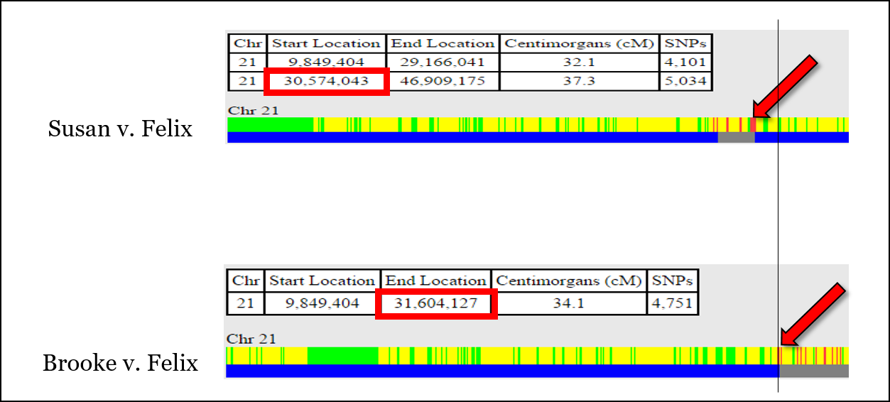Click the 'Brooke v. Felix' label
This screenshot has height=402, width=890.
pyautogui.click(x=120, y=363)
